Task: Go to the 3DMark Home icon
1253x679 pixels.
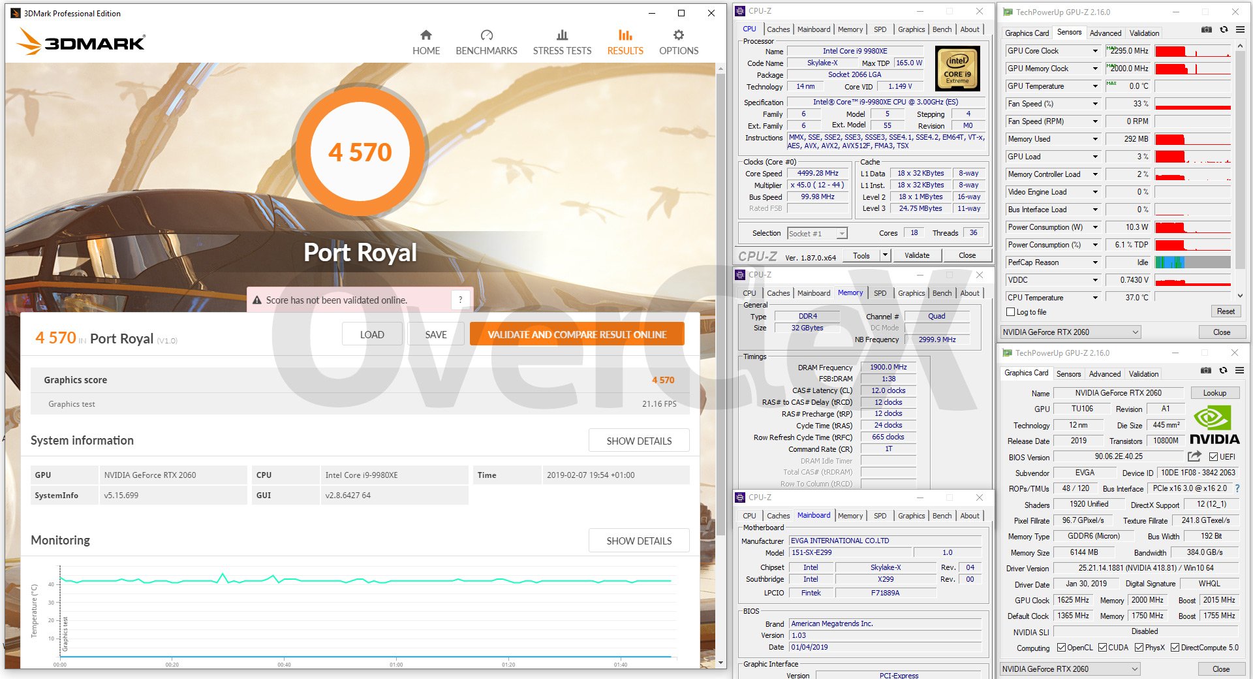Action: click(426, 35)
